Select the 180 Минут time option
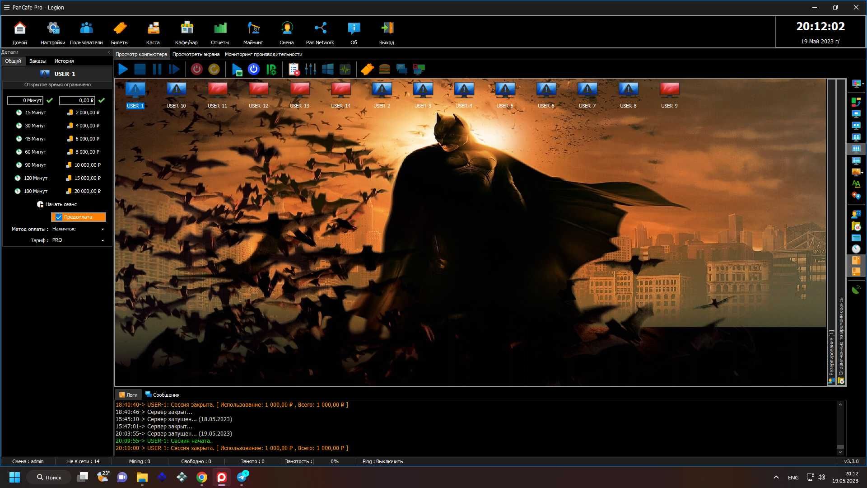This screenshot has width=867, height=488. coord(31,191)
